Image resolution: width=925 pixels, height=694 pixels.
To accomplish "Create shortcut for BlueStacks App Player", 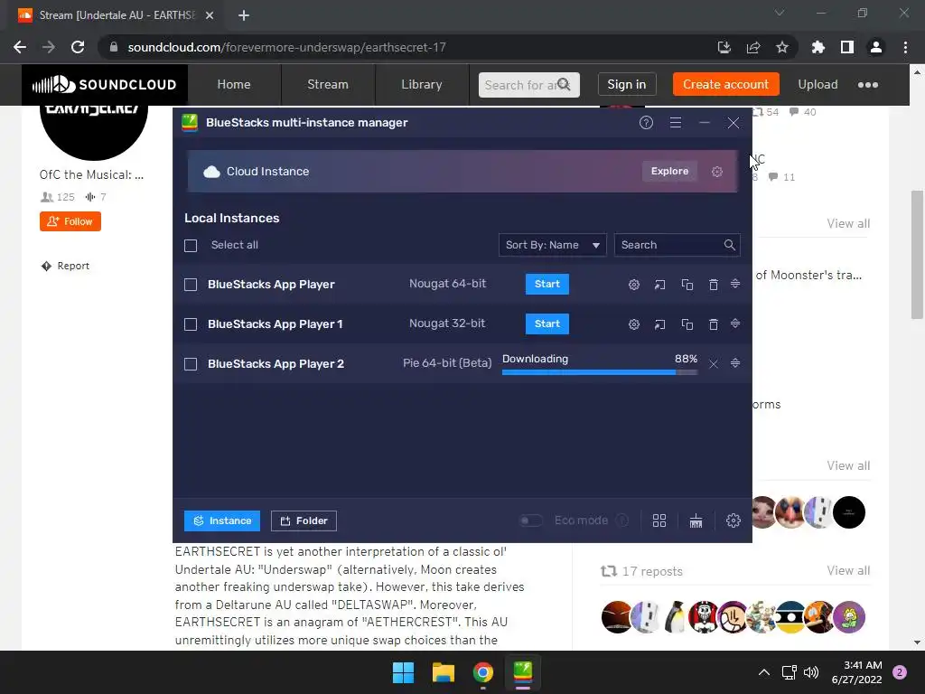I will [659, 285].
